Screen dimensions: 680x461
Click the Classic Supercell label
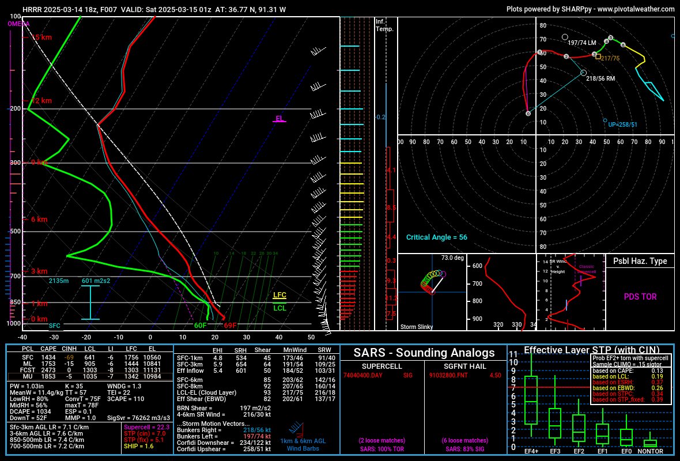pyautogui.click(x=586, y=269)
